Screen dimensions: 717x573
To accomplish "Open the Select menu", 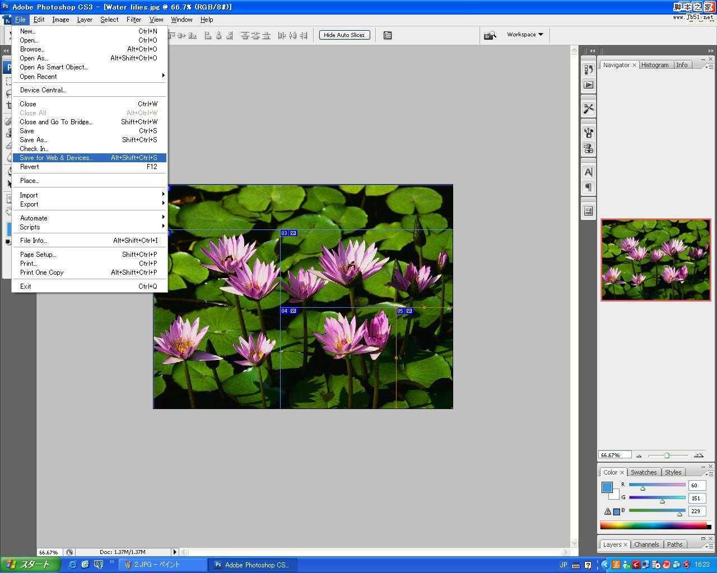I will (109, 20).
